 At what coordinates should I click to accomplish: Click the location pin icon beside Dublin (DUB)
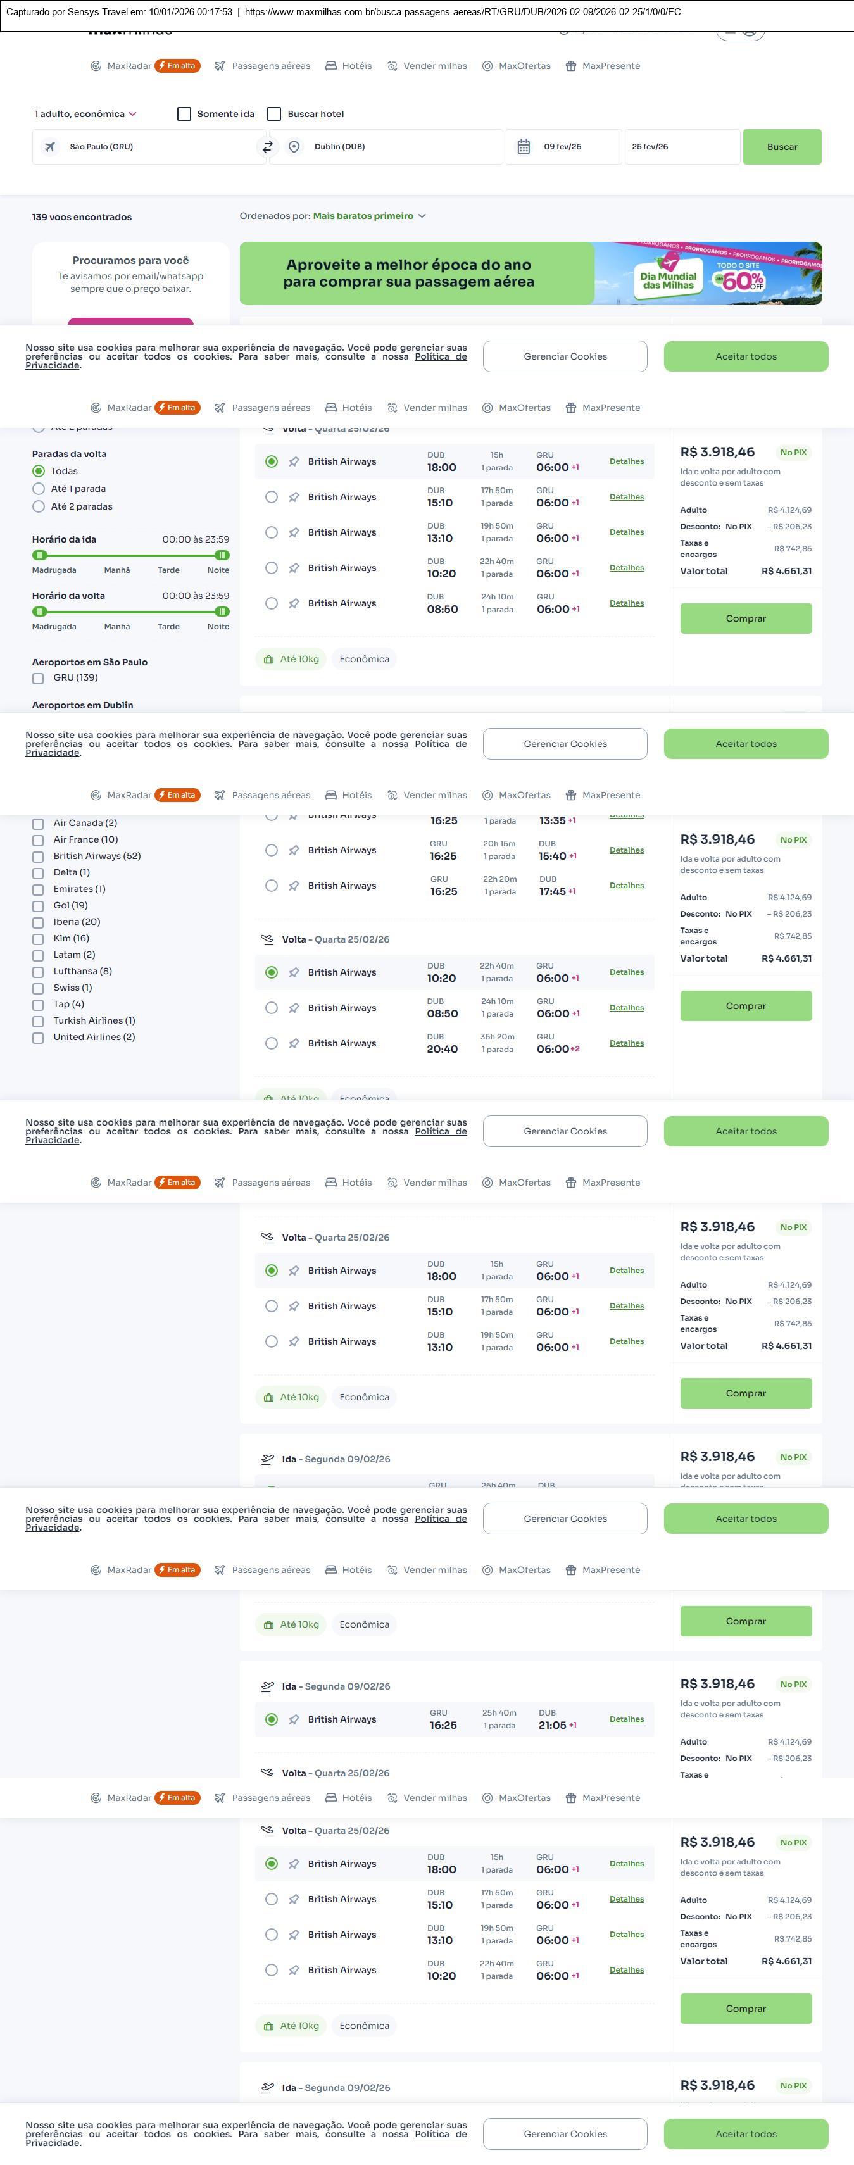pos(294,147)
